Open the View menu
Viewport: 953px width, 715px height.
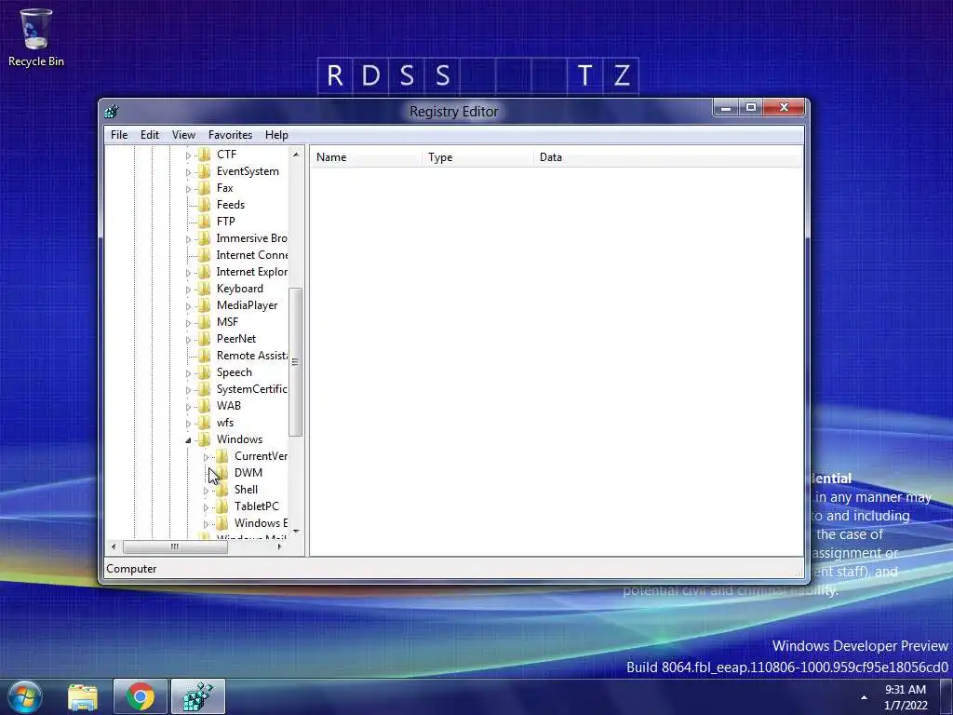[x=183, y=135]
